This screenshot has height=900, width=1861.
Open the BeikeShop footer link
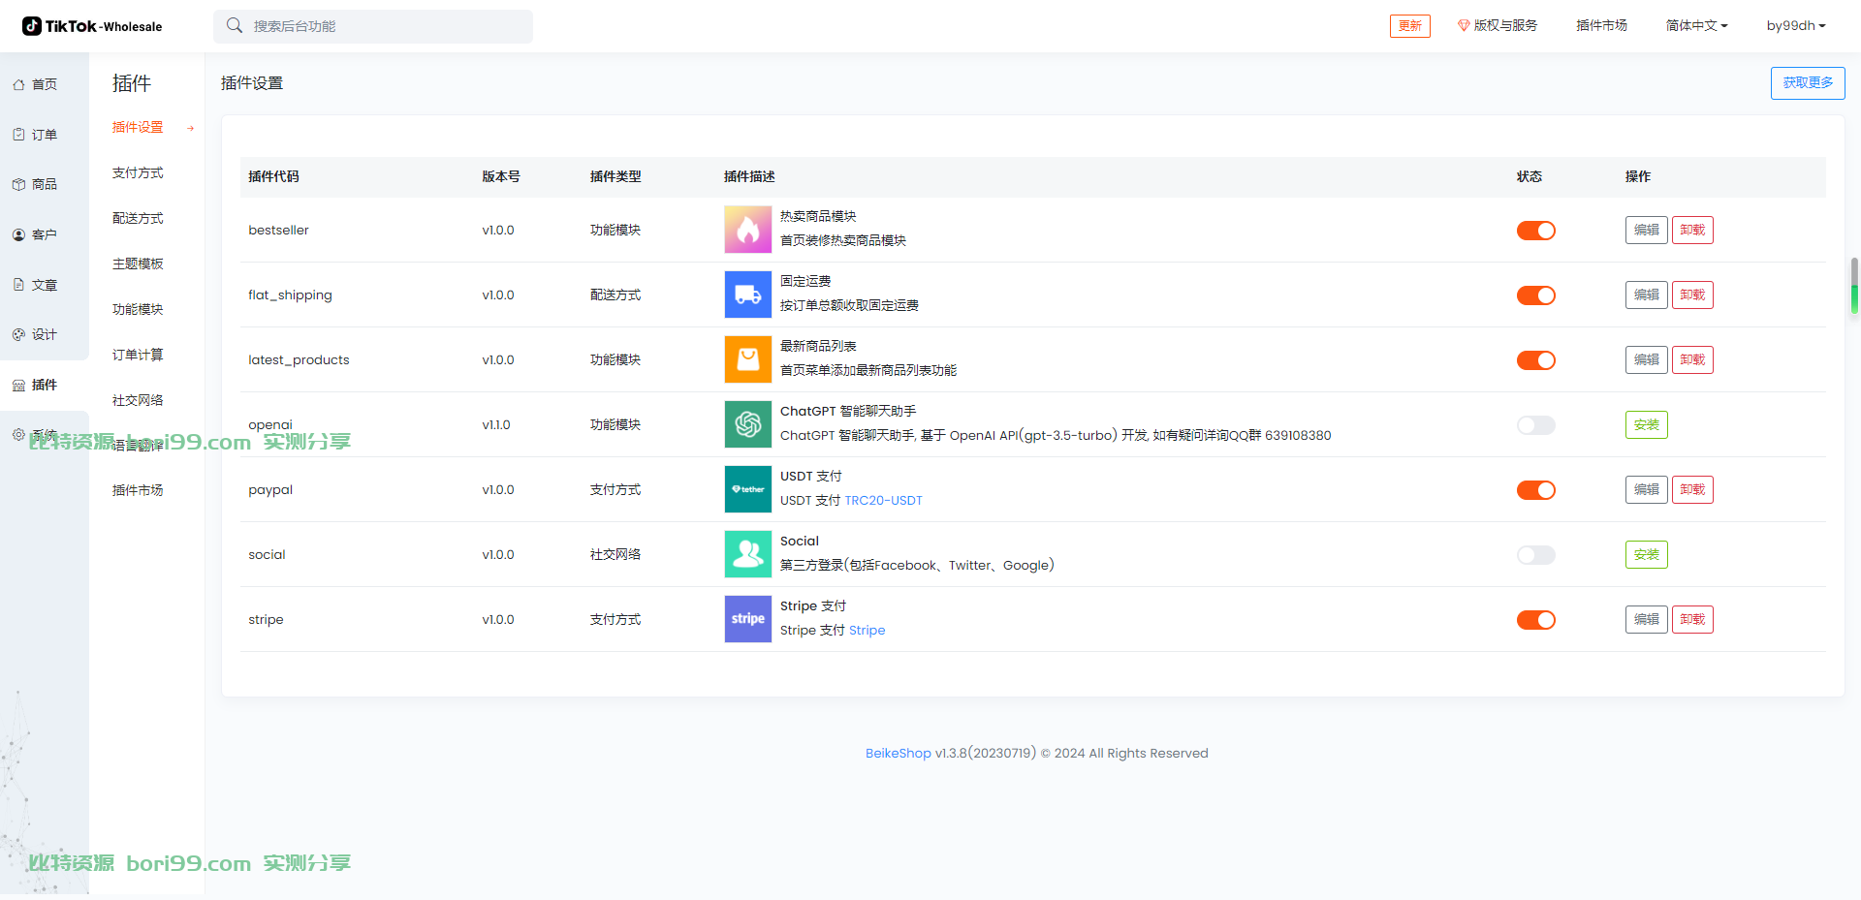pos(898,753)
